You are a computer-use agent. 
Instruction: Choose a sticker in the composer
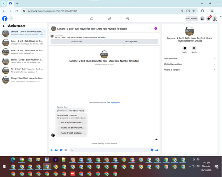(61, 150)
